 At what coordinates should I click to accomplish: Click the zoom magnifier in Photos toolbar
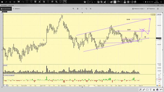pyautogui.click(x=74, y=9)
